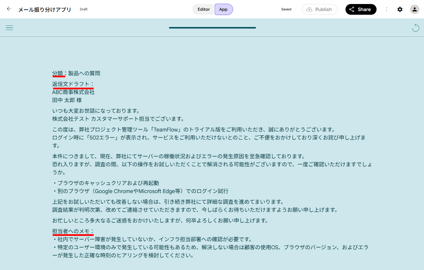Click the 担当者へのメモ heading
This screenshot has width=424, height=270.
point(71,231)
